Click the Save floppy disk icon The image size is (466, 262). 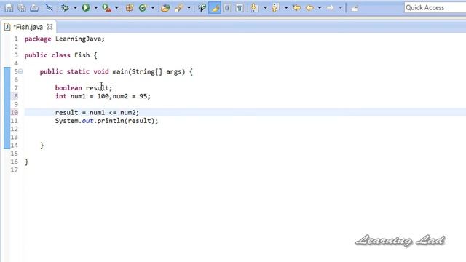point(9,8)
